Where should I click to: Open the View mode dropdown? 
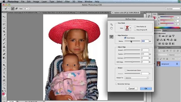(128, 28)
